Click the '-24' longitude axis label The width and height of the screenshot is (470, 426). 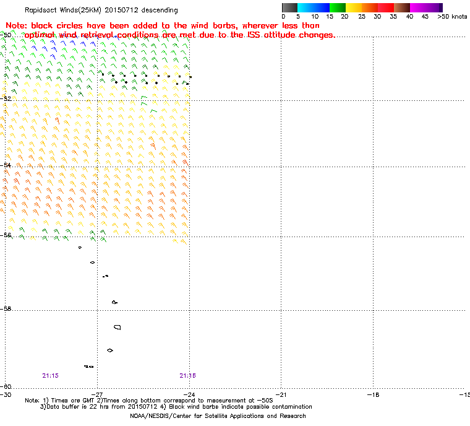pos(189,395)
